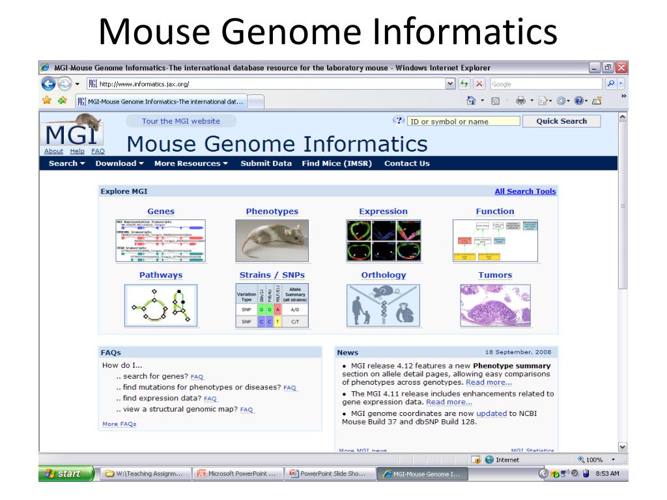Open the address bar history dropdown

coord(451,84)
